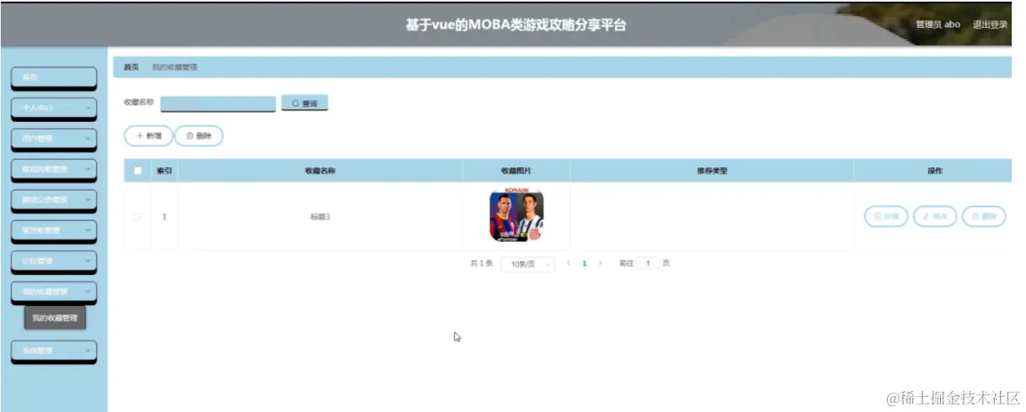Select the 我的收藏管理 submenu item

point(55,319)
